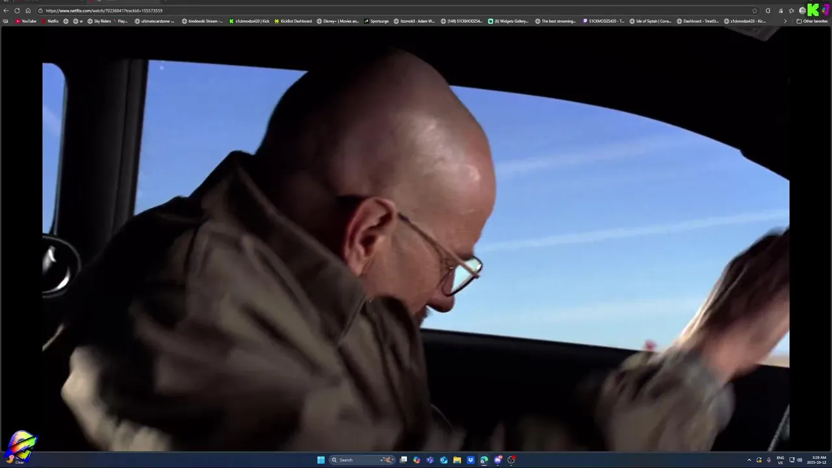Open Discord from the taskbar
This screenshot has height=468, width=832.
coord(498,460)
